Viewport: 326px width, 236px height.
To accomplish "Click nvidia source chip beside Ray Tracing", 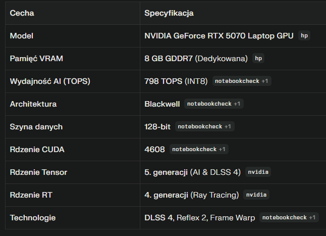I will (256, 195).
